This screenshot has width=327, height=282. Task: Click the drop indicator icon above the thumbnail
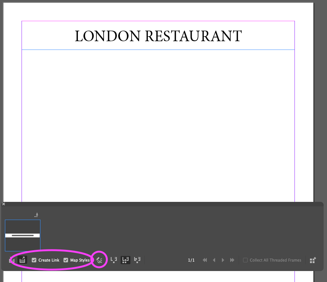pos(36,214)
